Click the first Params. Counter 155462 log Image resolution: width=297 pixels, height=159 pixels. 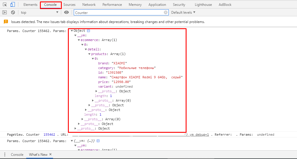coord(37,31)
